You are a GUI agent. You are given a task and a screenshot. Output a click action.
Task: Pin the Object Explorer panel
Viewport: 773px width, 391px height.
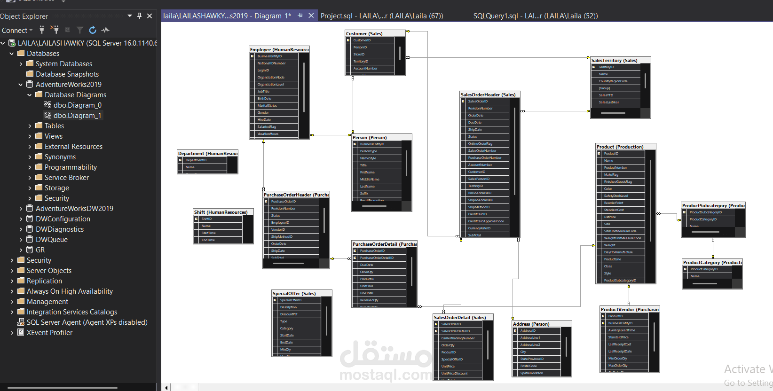pyautogui.click(x=139, y=16)
